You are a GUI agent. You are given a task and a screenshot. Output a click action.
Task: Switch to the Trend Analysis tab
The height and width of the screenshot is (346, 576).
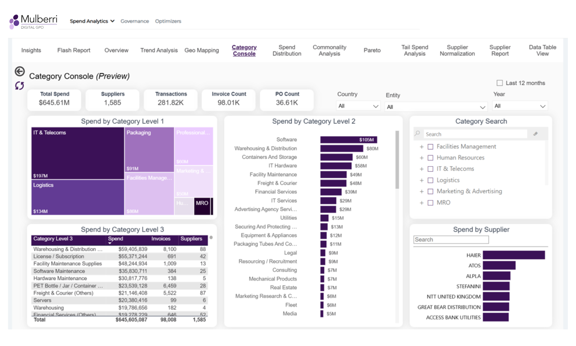[159, 51]
